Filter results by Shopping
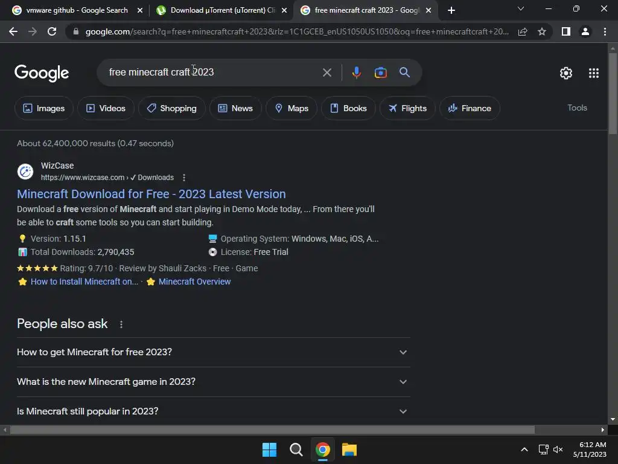Image resolution: width=618 pixels, height=464 pixels. 171,108
